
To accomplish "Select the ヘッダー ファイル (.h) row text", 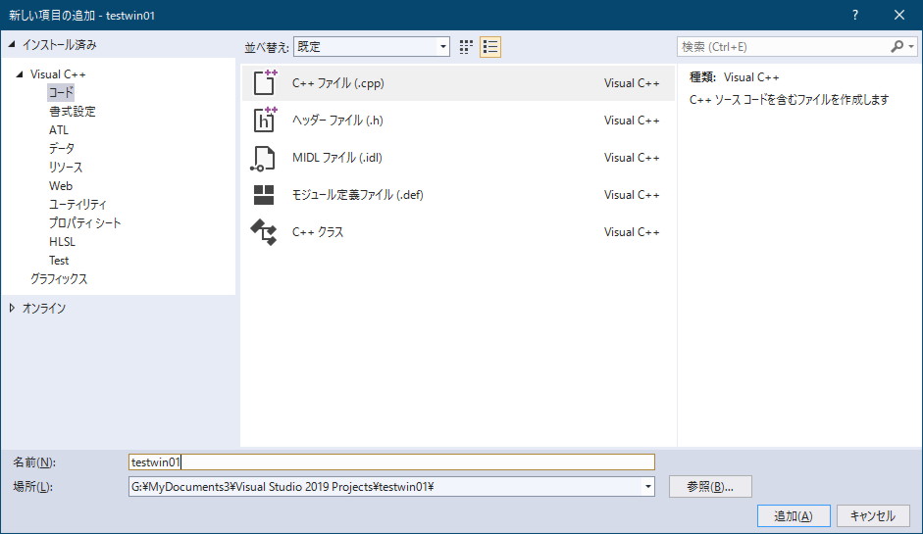I will [x=337, y=120].
